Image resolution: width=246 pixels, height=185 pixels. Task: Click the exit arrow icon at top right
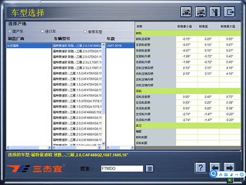pyautogui.click(x=230, y=12)
